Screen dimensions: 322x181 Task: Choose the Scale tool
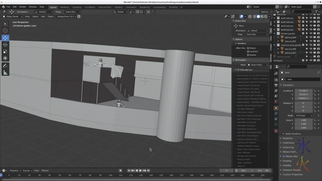[x=5, y=51]
